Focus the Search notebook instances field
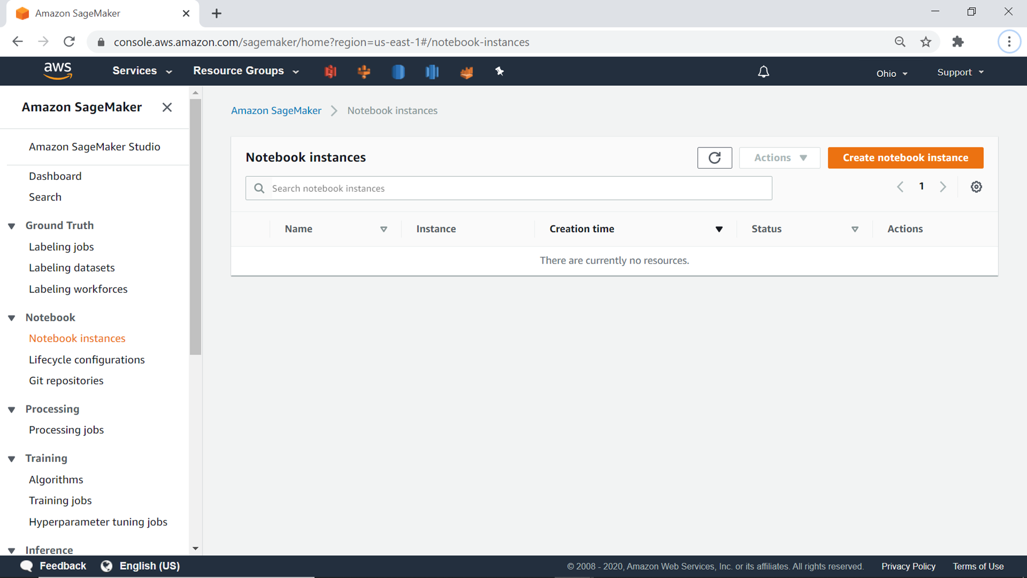Screen dimensions: 1027x578 (519, 189)
